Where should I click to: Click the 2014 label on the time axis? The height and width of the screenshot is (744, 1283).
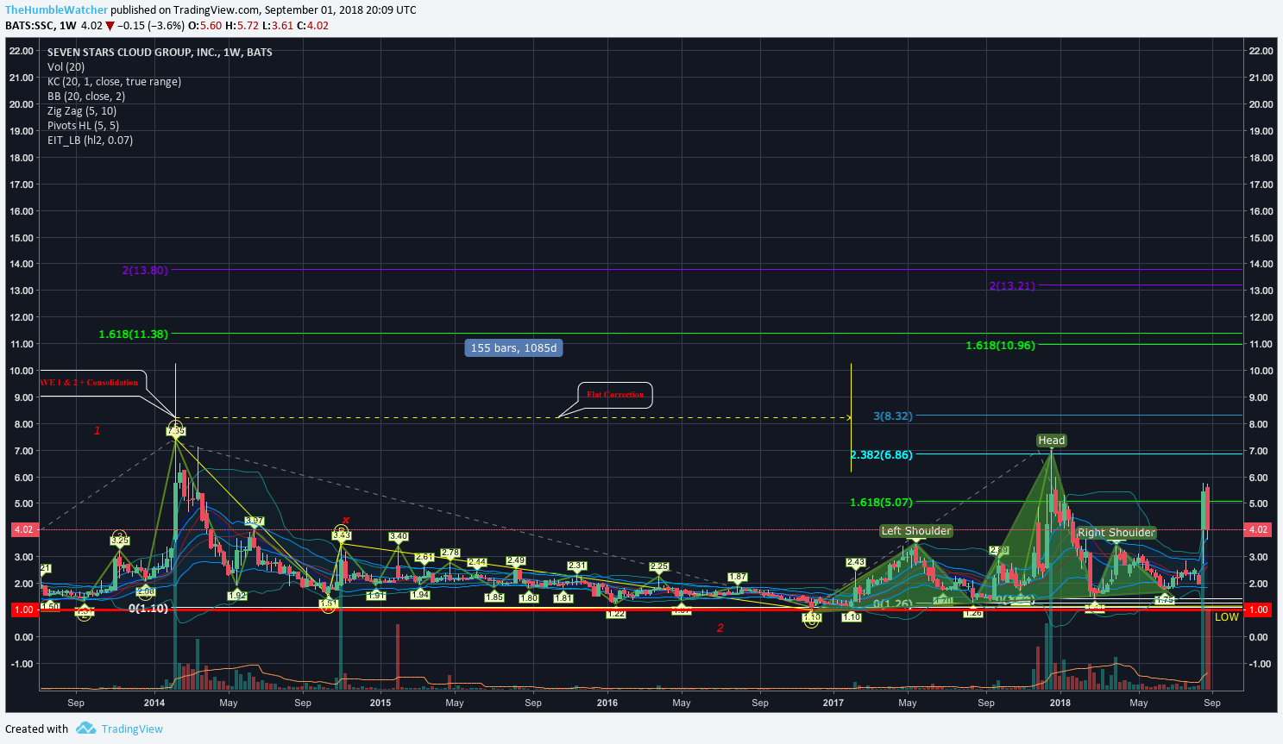pyautogui.click(x=154, y=703)
